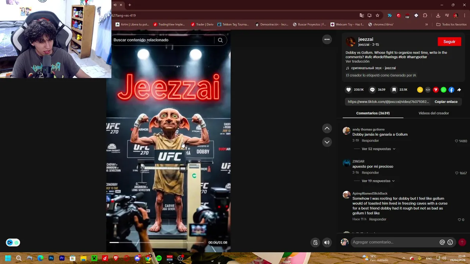Open the Windows Start menu
The image size is (470, 264).
click(x=8, y=258)
